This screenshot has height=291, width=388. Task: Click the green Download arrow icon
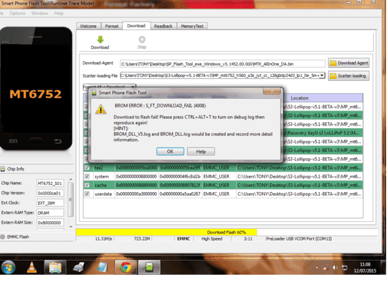coord(100,39)
